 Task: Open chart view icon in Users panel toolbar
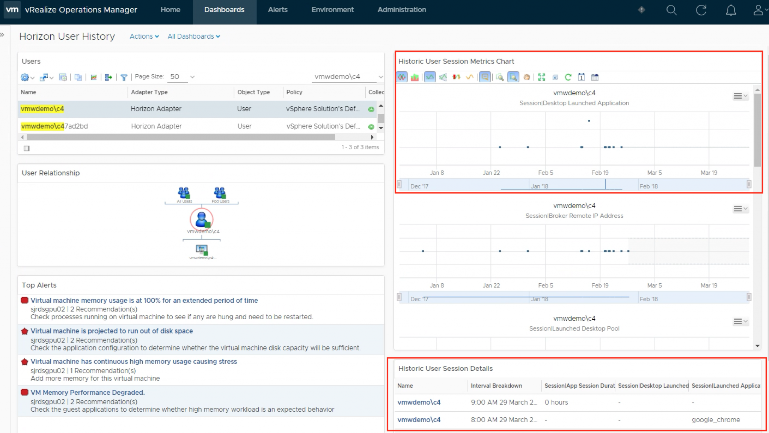[94, 77]
